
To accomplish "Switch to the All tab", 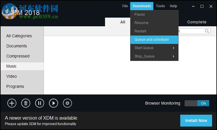I will click(x=123, y=22).
